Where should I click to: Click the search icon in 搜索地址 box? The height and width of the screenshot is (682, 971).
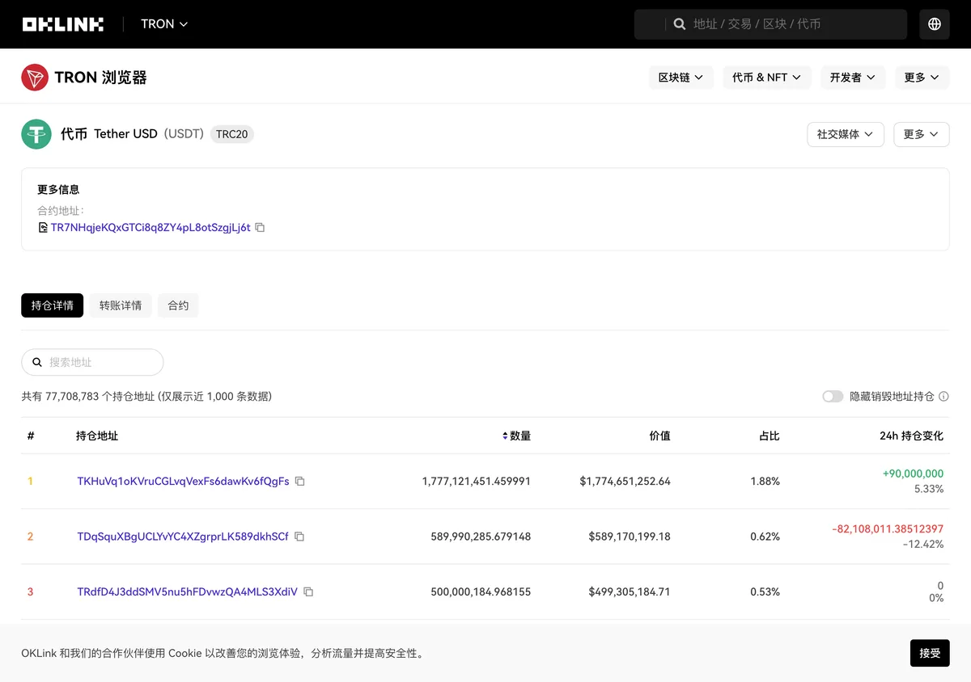[x=37, y=362]
